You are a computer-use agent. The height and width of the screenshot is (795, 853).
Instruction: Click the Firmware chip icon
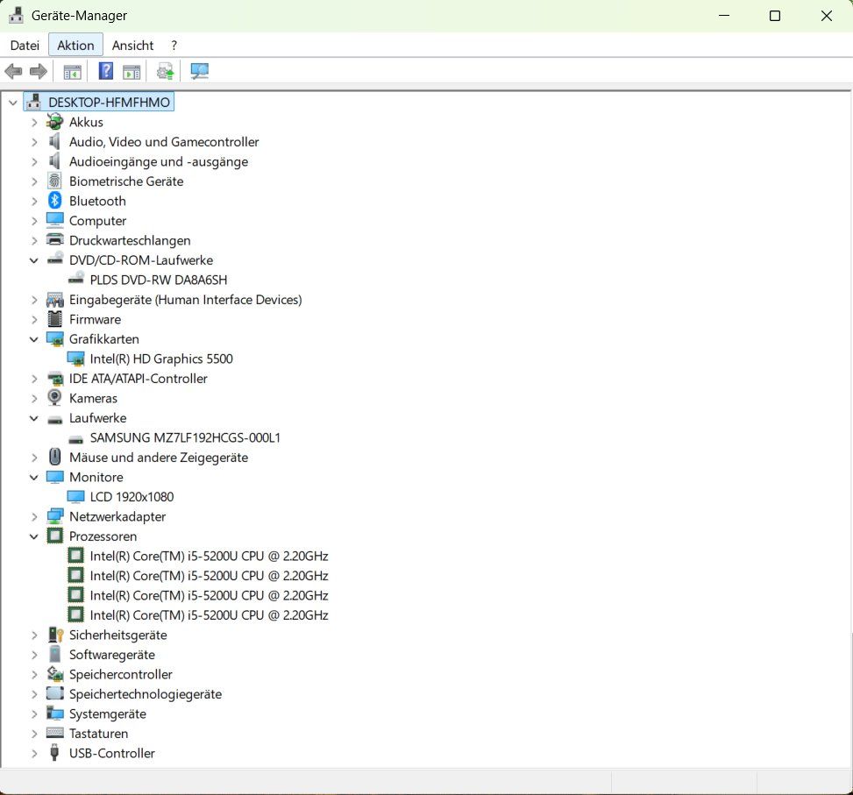coord(54,319)
